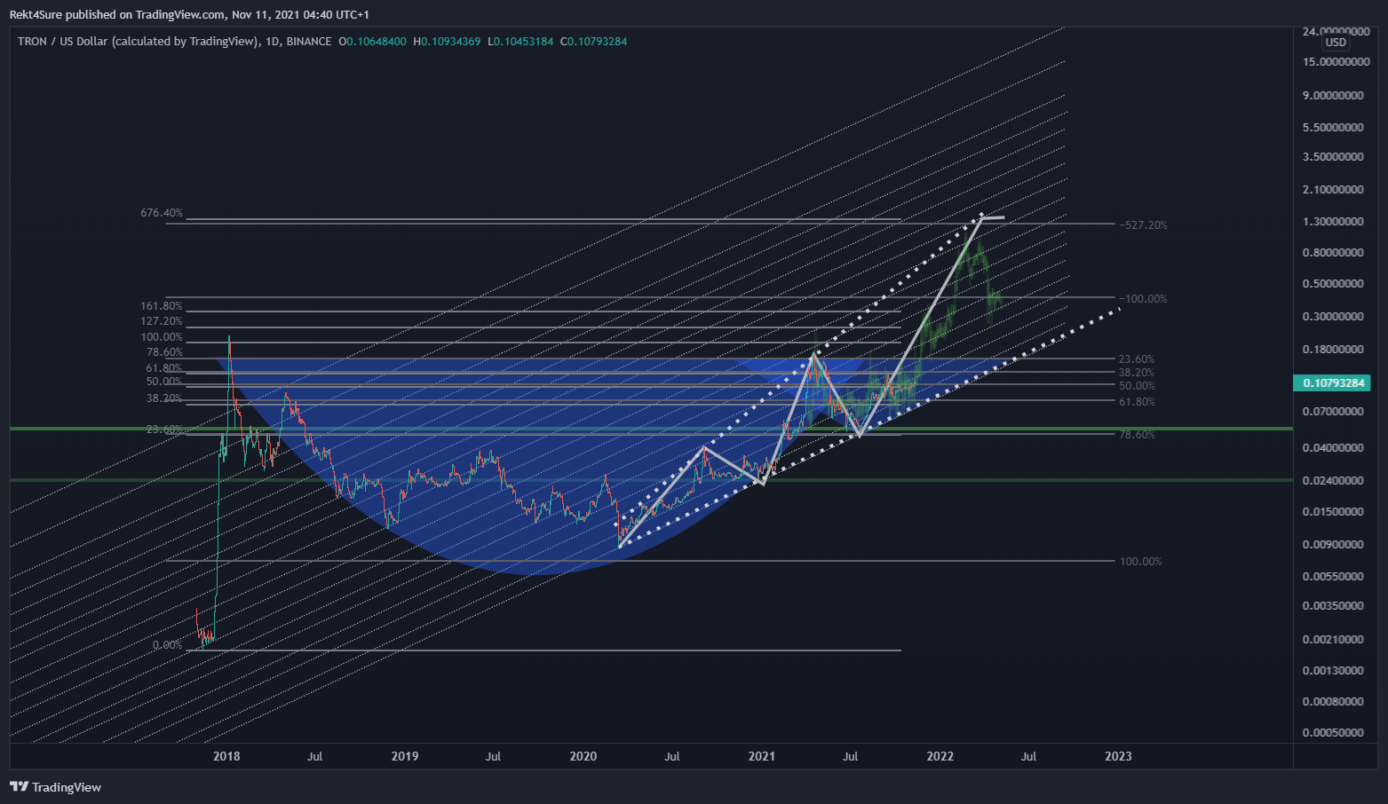Click the Jul label between 2018 and 2019

(x=314, y=757)
